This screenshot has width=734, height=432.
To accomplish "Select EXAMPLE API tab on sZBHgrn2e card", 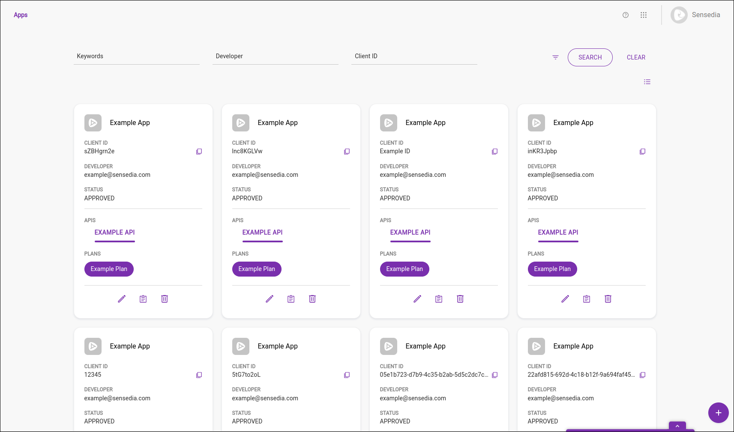I will pyautogui.click(x=114, y=232).
